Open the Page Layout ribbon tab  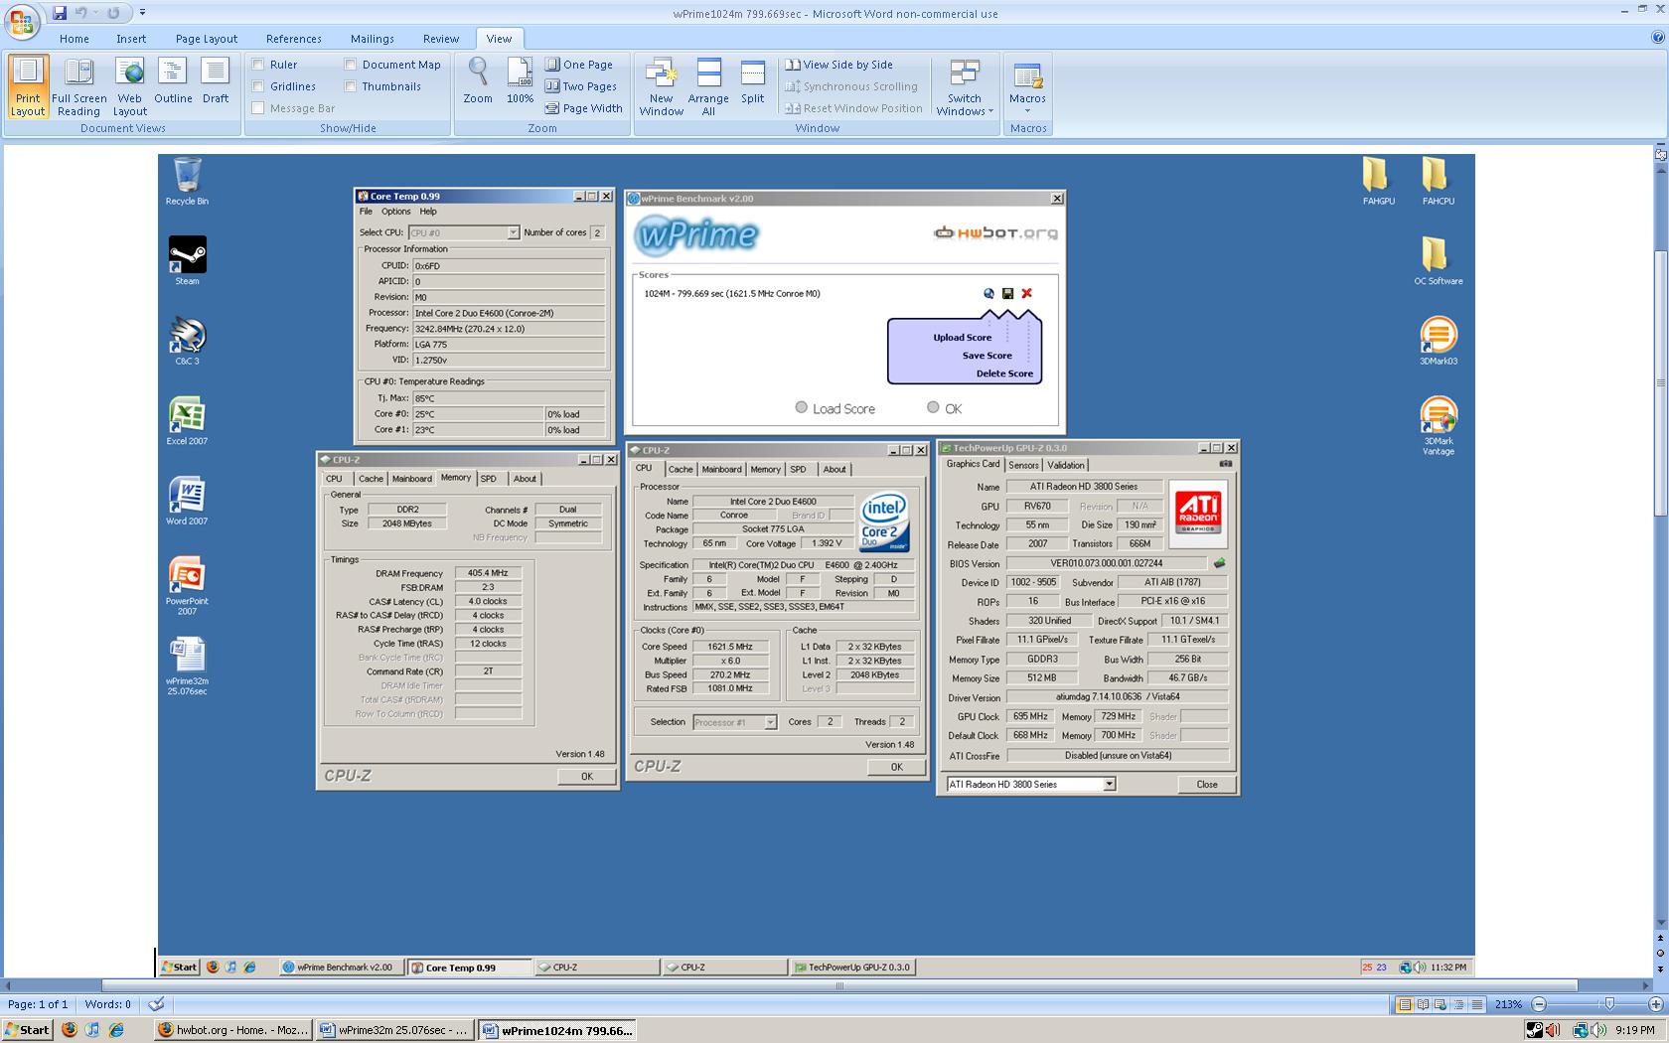pos(207,39)
